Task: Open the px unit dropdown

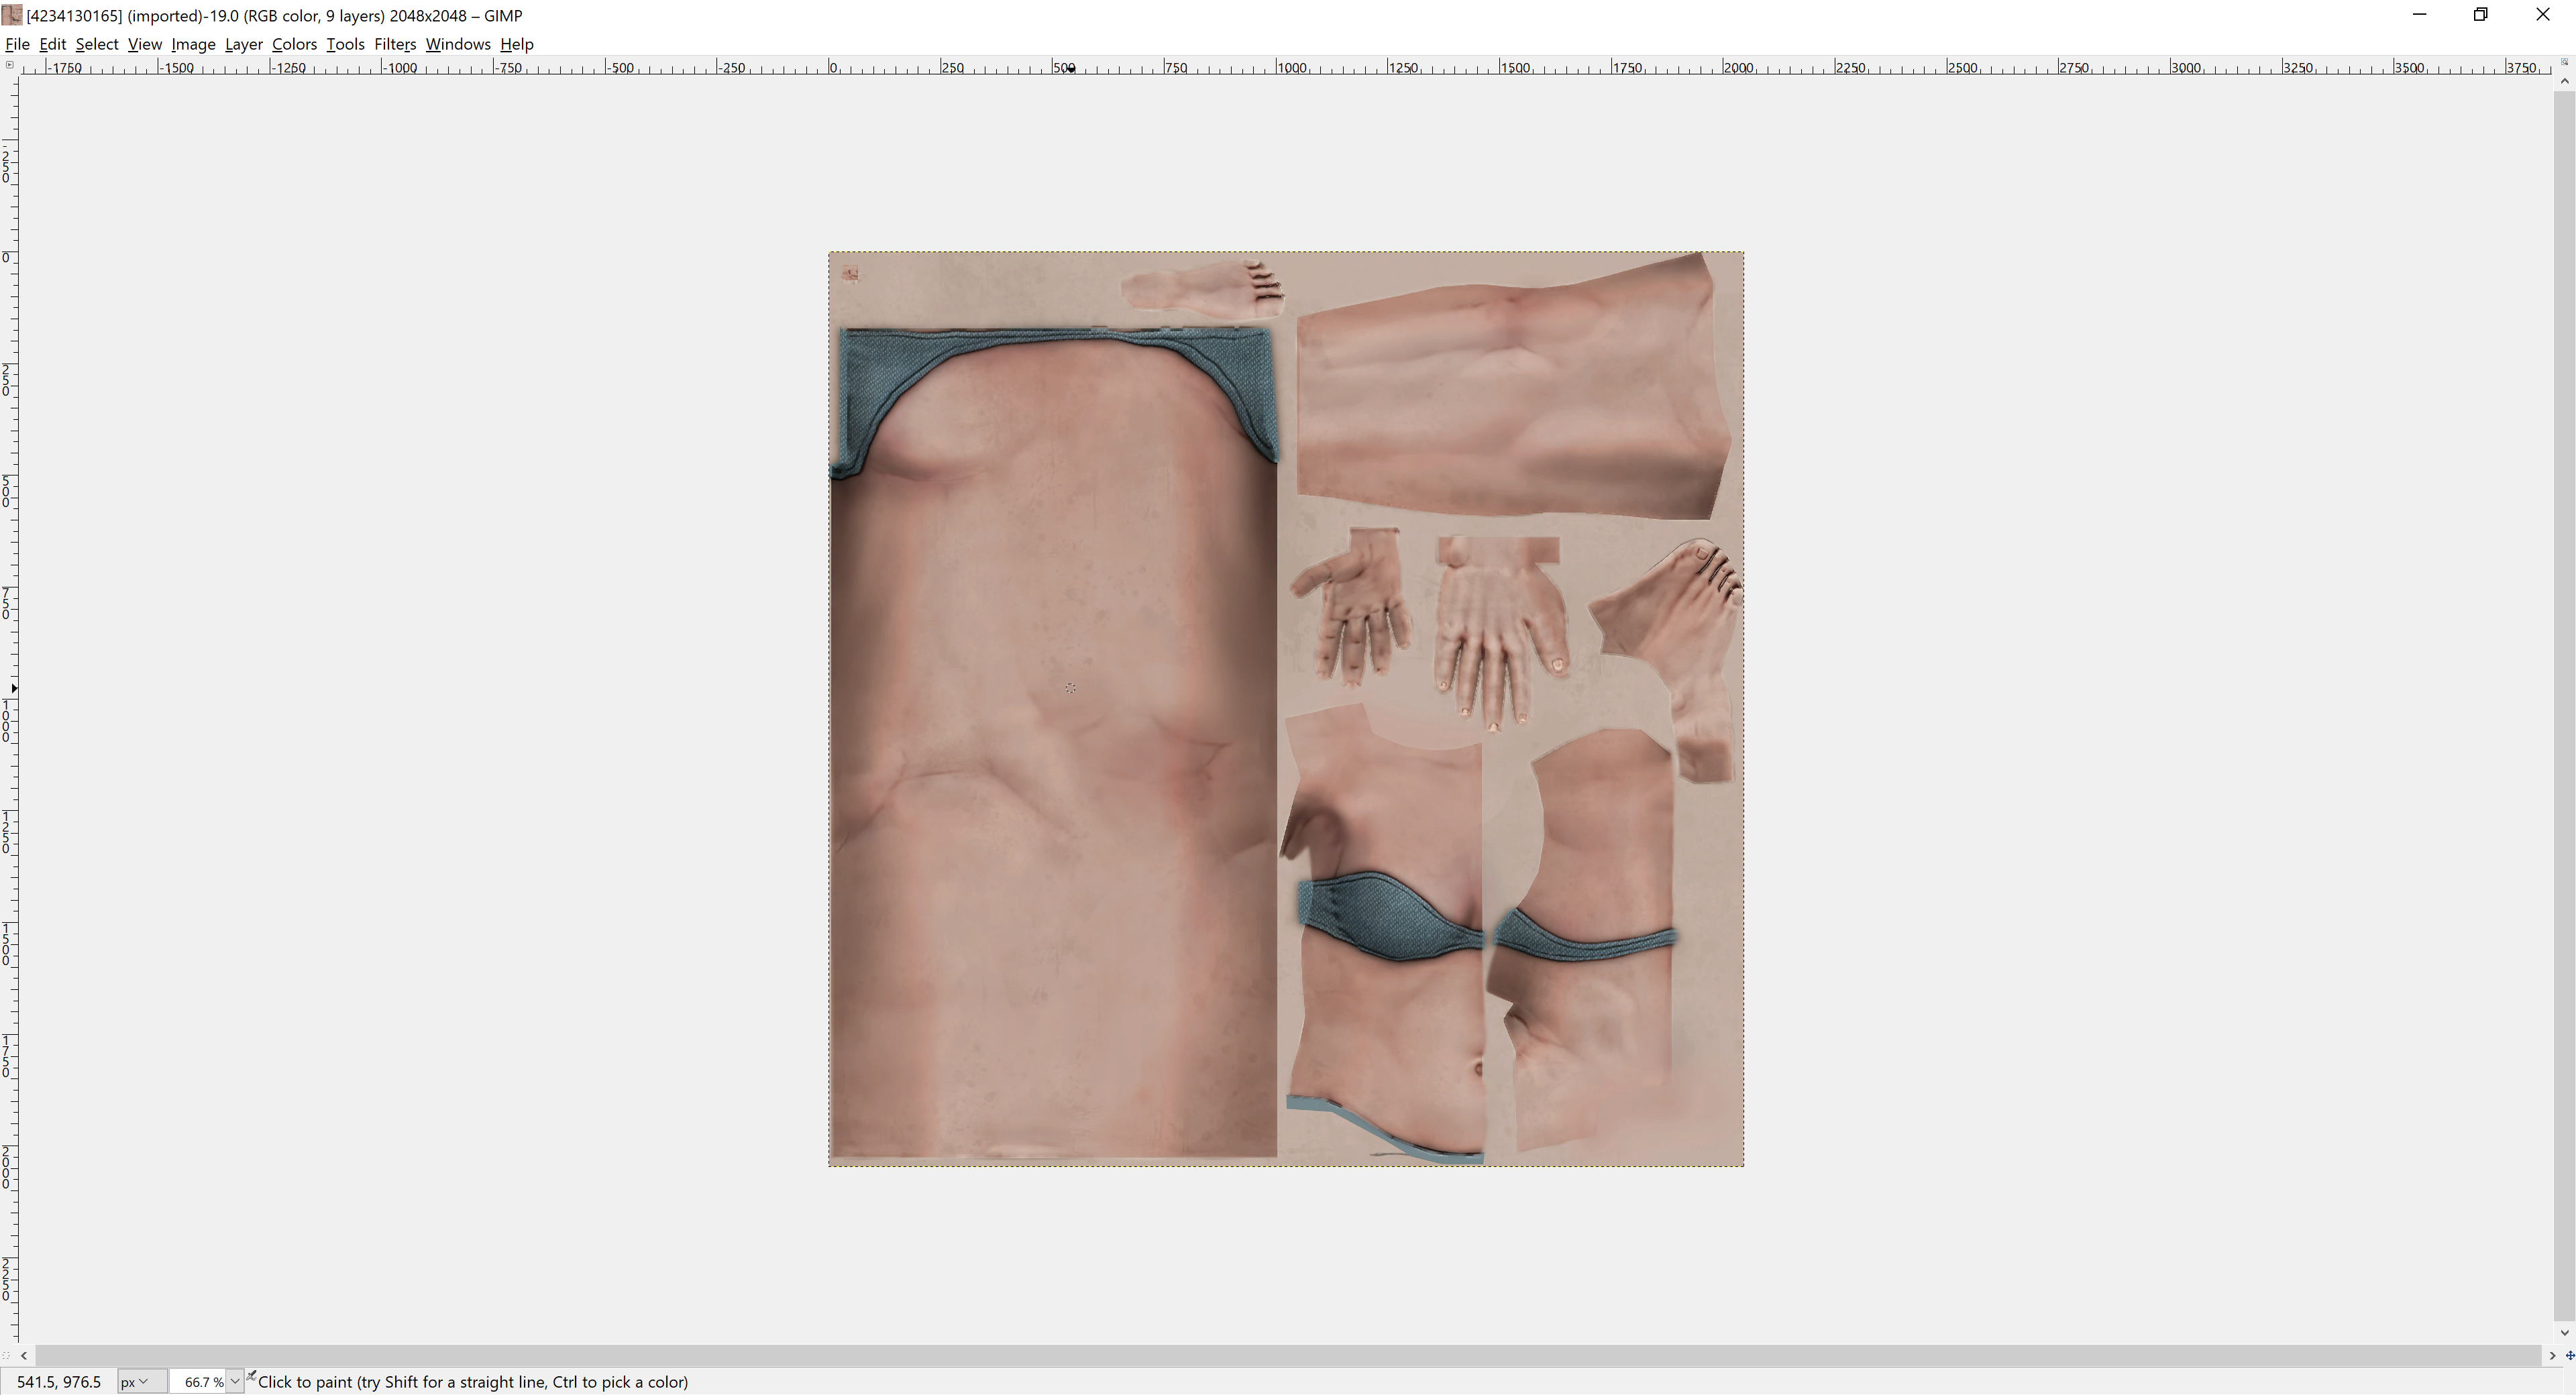Action: 134,1382
